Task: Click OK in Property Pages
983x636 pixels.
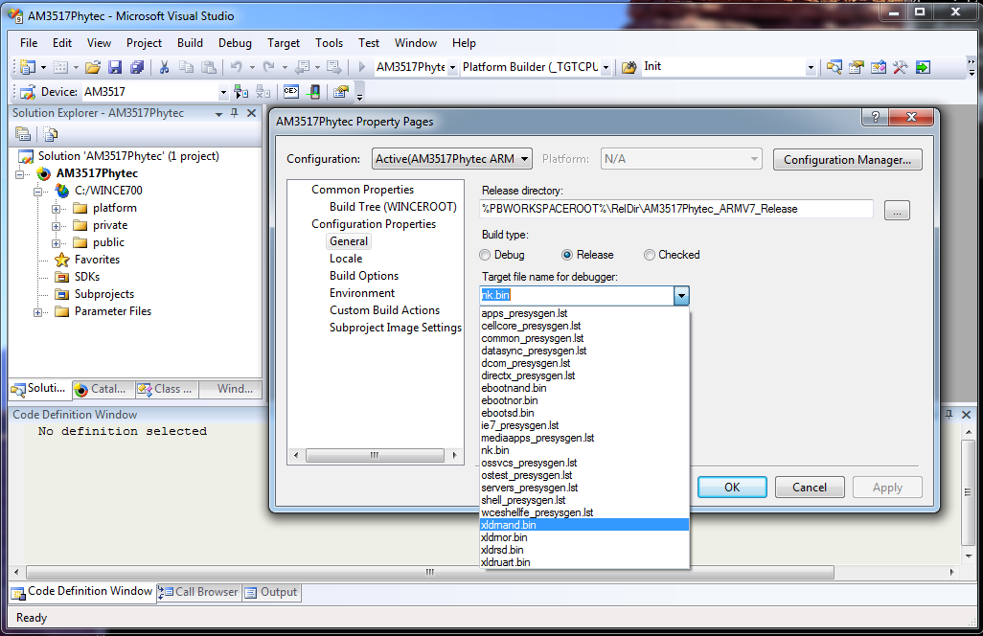Action: pos(732,488)
